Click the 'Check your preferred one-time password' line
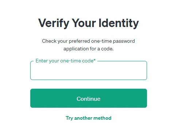Image resolution: width=178 pixels, height=138 pixels. click(88, 41)
